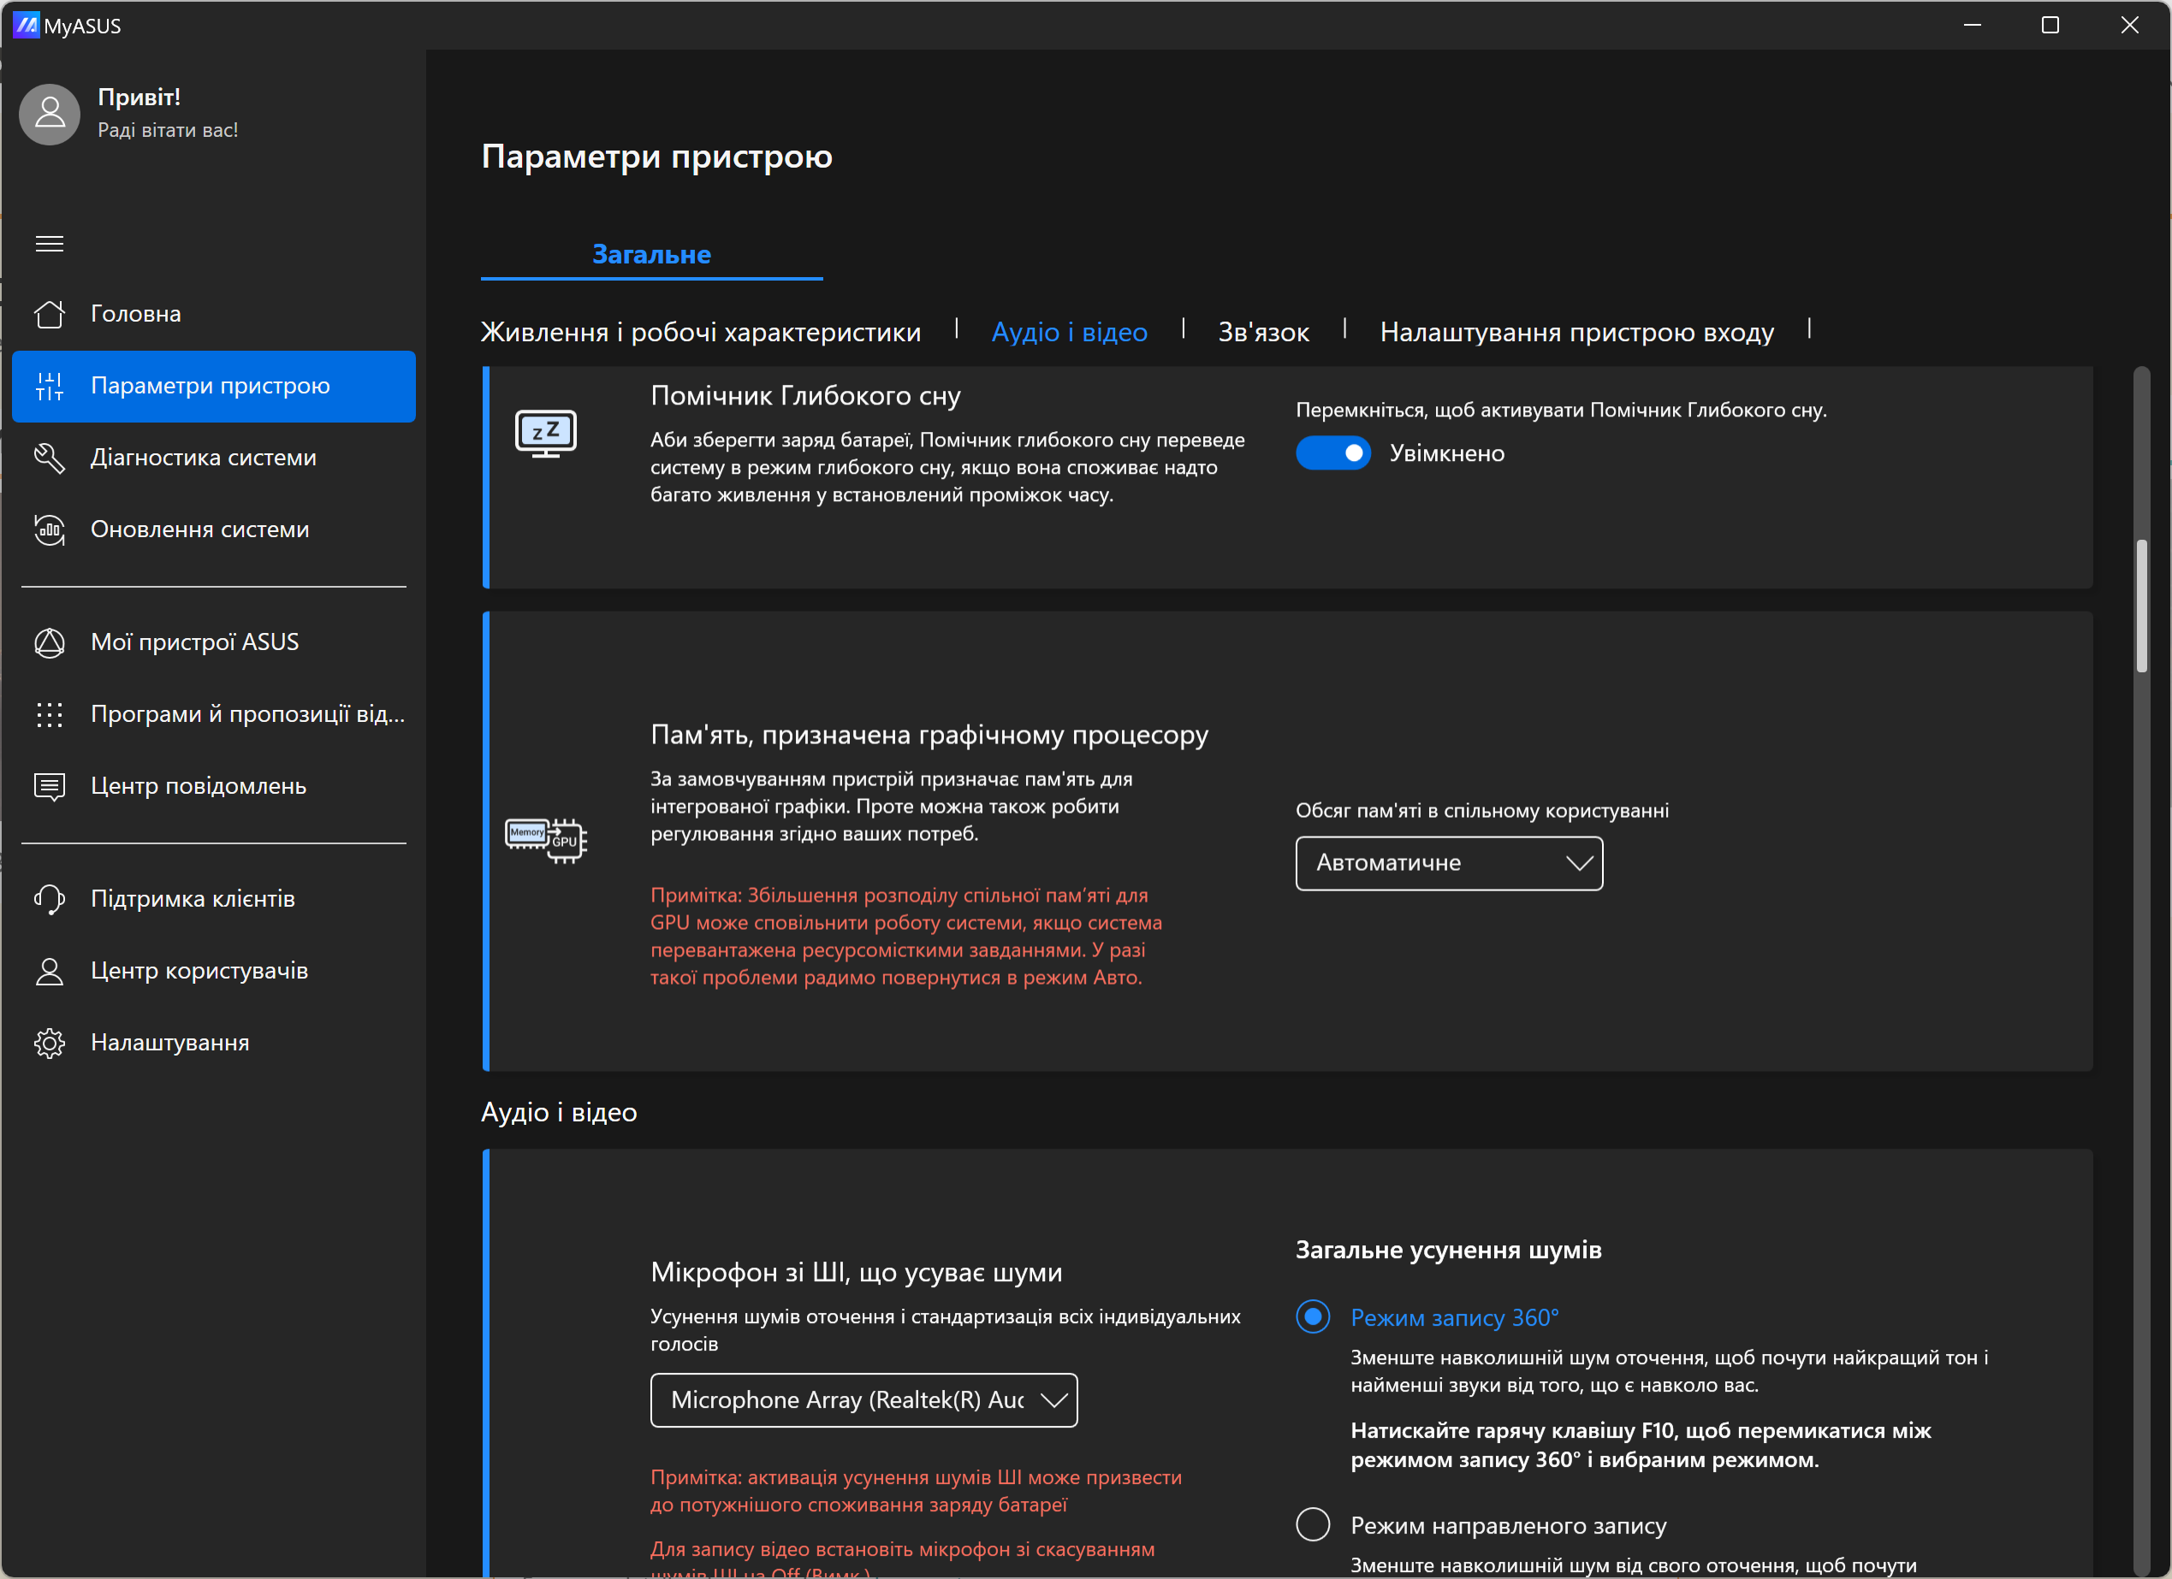Image resolution: width=2172 pixels, height=1579 pixels.
Task: Click the Увімкнено toggle label
Action: 1446,453
